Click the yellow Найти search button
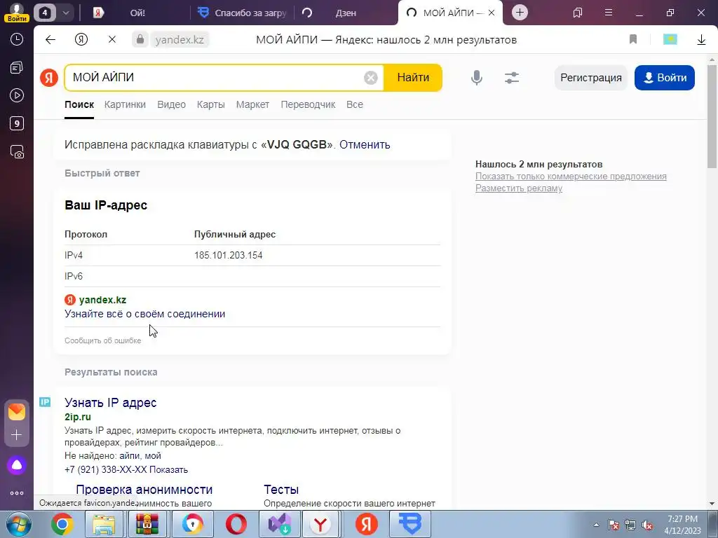 click(413, 78)
